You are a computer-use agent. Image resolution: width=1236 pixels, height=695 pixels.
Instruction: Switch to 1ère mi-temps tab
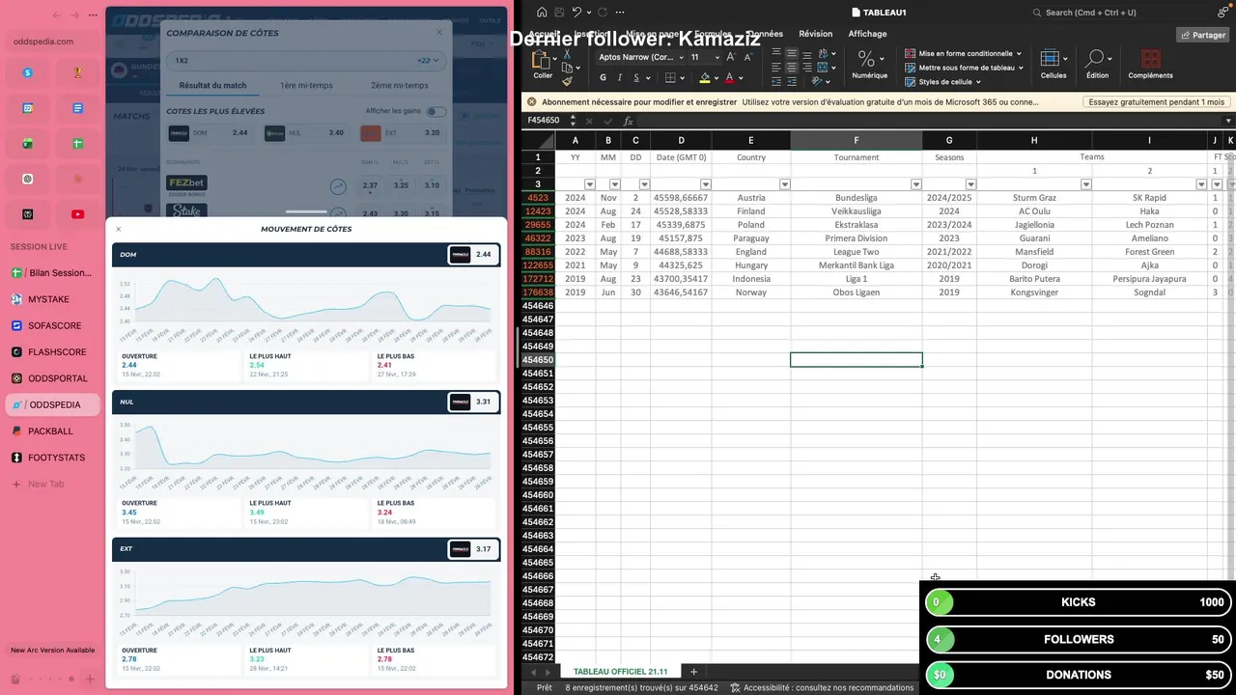pyautogui.click(x=306, y=85)
